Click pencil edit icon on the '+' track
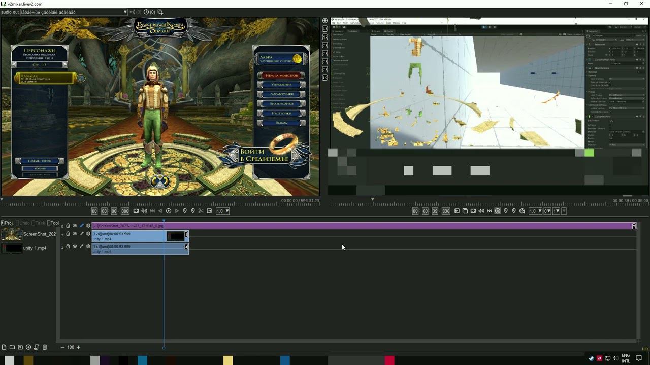Viewport: 650px width, 365px height. tap(81, 234)
